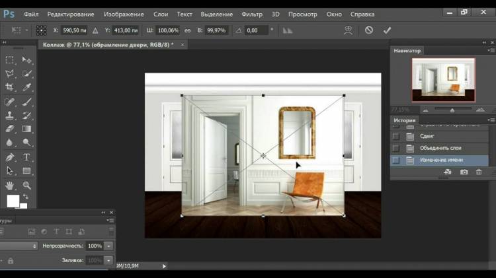The image size is (496, 278).
Task: Select the Eraser tool
Action: coord(9,129)
